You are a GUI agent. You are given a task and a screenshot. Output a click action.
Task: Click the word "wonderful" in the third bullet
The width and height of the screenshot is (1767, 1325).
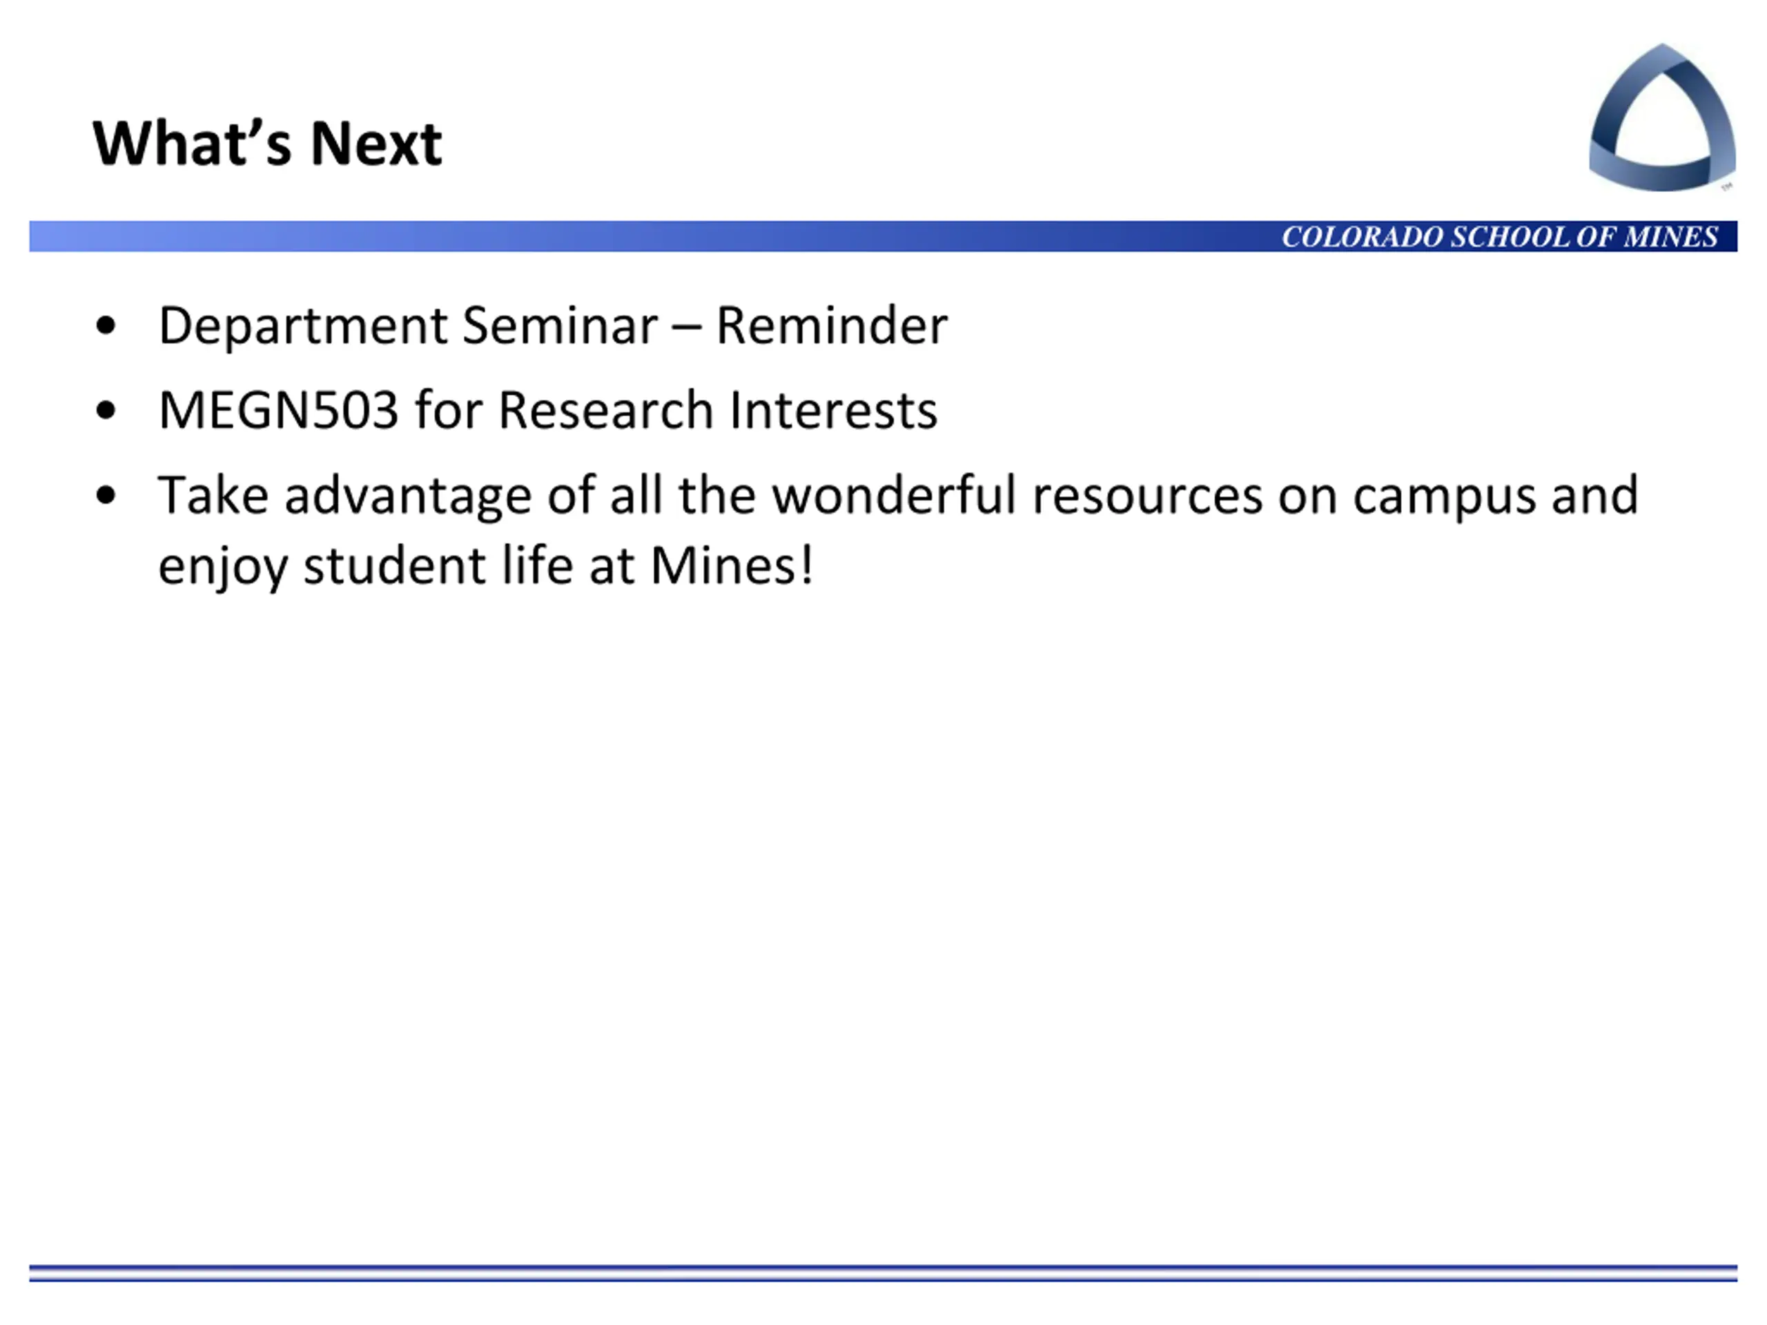[x=893, y=495]
